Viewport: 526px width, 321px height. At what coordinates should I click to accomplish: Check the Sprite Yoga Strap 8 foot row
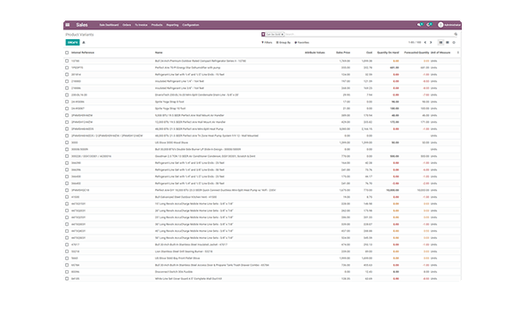click(x=67, y=102)
